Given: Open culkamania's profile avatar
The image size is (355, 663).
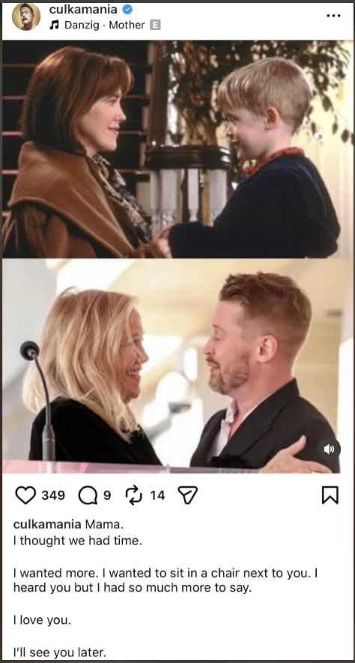Looking at the screenshot, I should pos(26,16).
